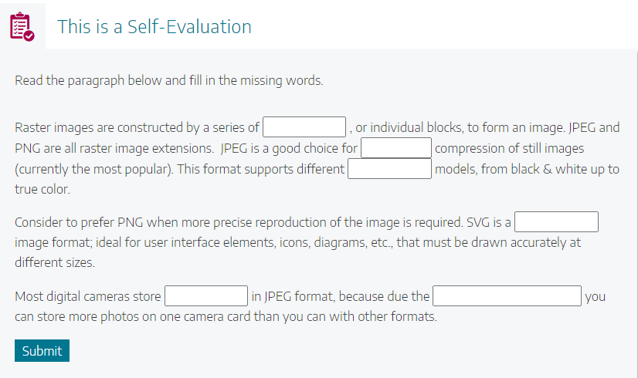Image resolution: width=638 pixels, height=378 pixels.
Task: Submit the self-evaluation answers
Action: coord(42,350)
